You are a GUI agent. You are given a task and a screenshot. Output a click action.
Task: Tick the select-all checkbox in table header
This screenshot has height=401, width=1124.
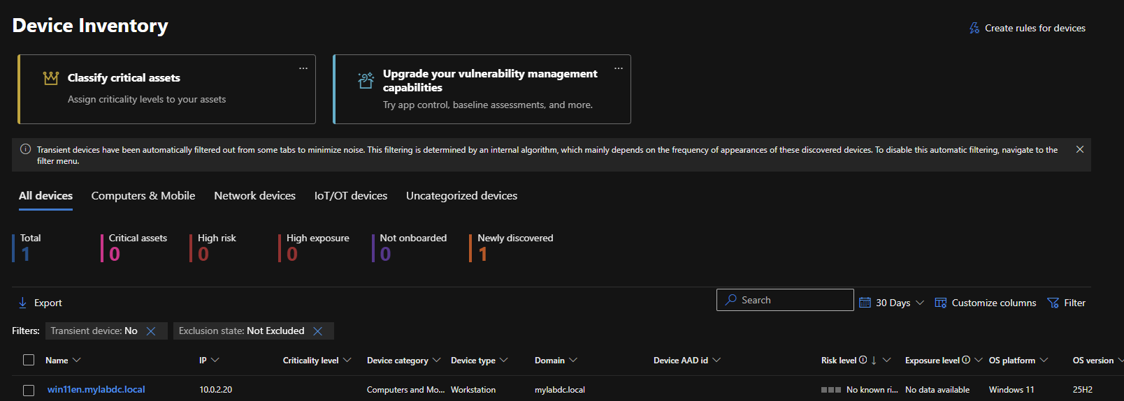(29, 360)
